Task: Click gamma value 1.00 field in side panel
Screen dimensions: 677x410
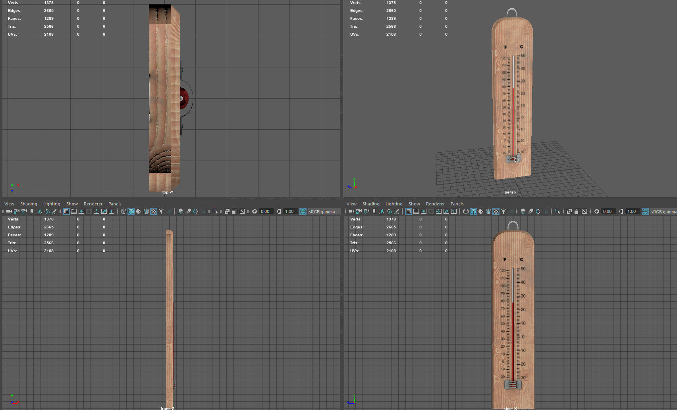Action: pyautogui.click(x=632, y=211)
